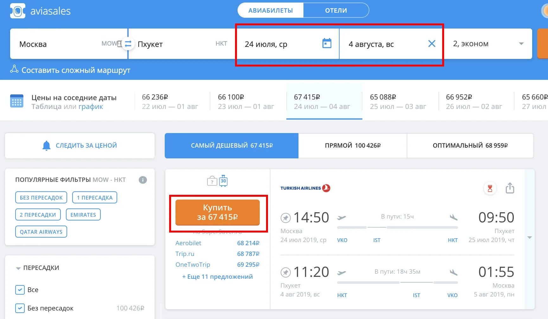The height and width of the screenshot is (319, 548).
Task: Open OneTwoTrip offer 69 295₽
Action: (x=217, y=265)
